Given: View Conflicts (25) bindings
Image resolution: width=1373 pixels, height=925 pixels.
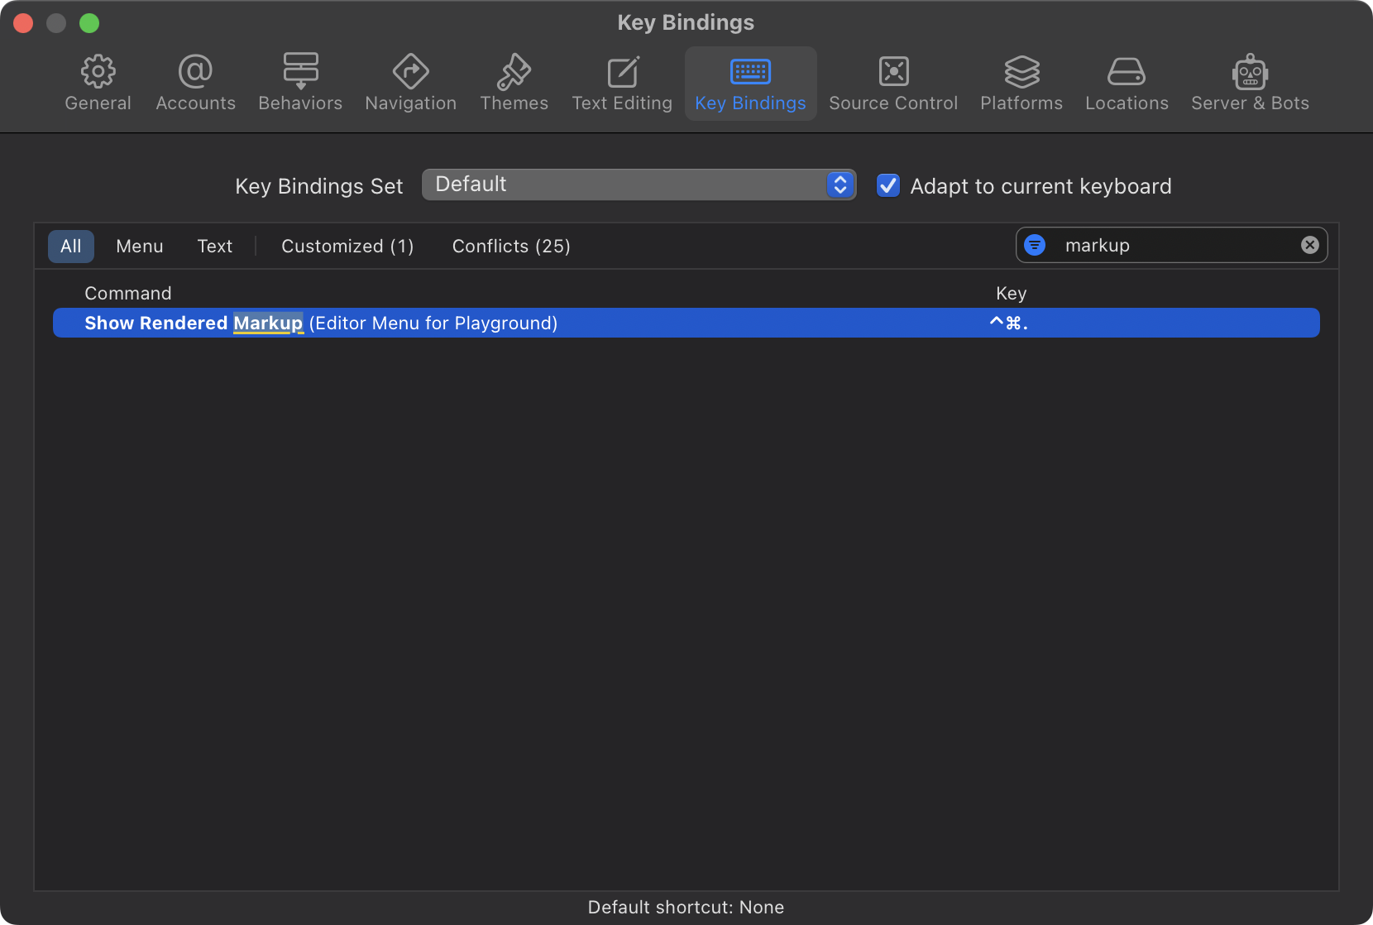Looking at the screenshot, I should tap(511, 247).
